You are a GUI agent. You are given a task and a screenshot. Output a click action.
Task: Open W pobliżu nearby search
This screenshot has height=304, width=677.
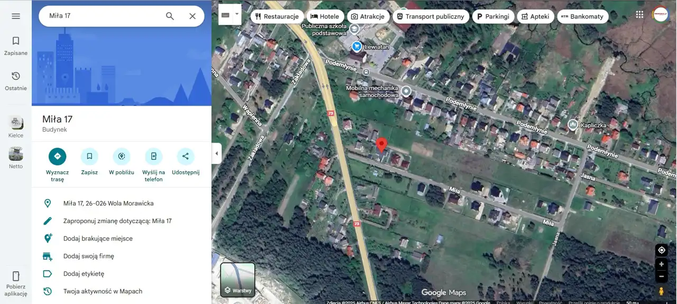pos(122,156)
